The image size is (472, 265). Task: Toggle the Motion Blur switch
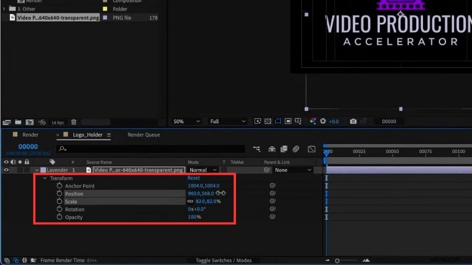296,149
